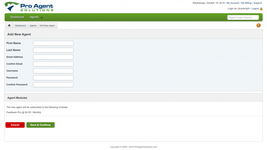The image size is (267, 150).
Task: Click the lock icon beside Logout
Action: [261, 8]
